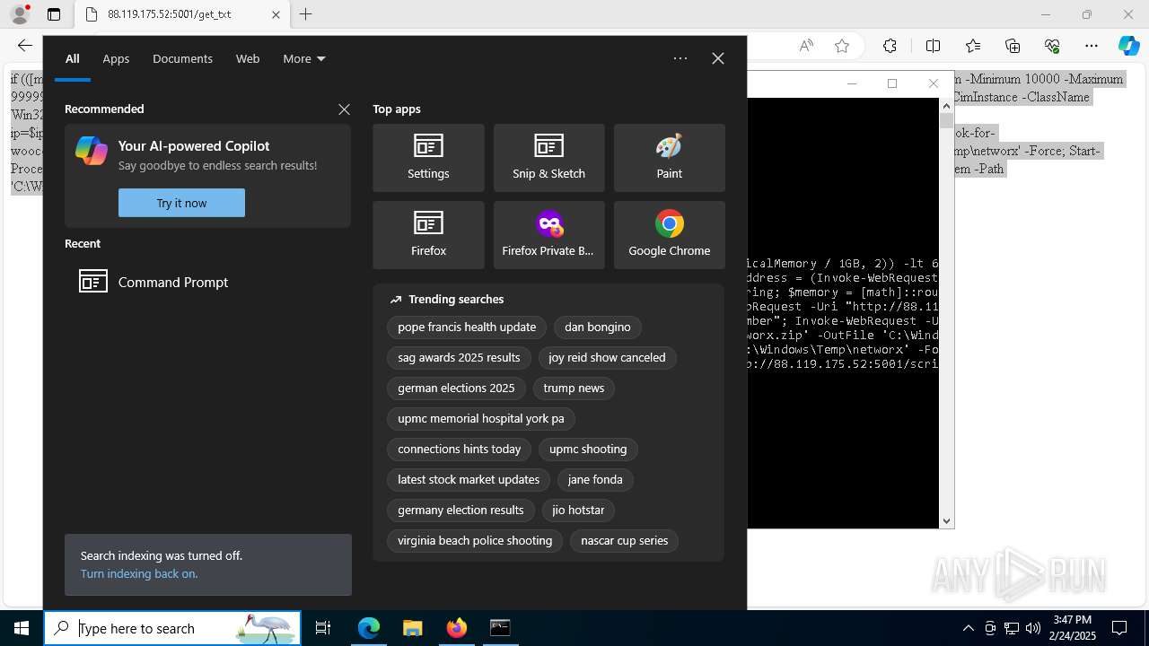
Task: Click Turn indexing back on link
Action: pos(139,573)
